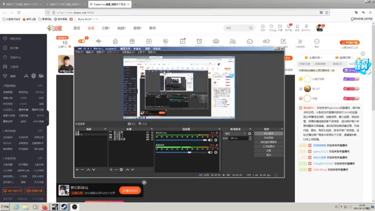The height and width of the screenshot is (211, 375).
Task: Open the AD icon in Douyu streamer toolbar
Action: 149,41
